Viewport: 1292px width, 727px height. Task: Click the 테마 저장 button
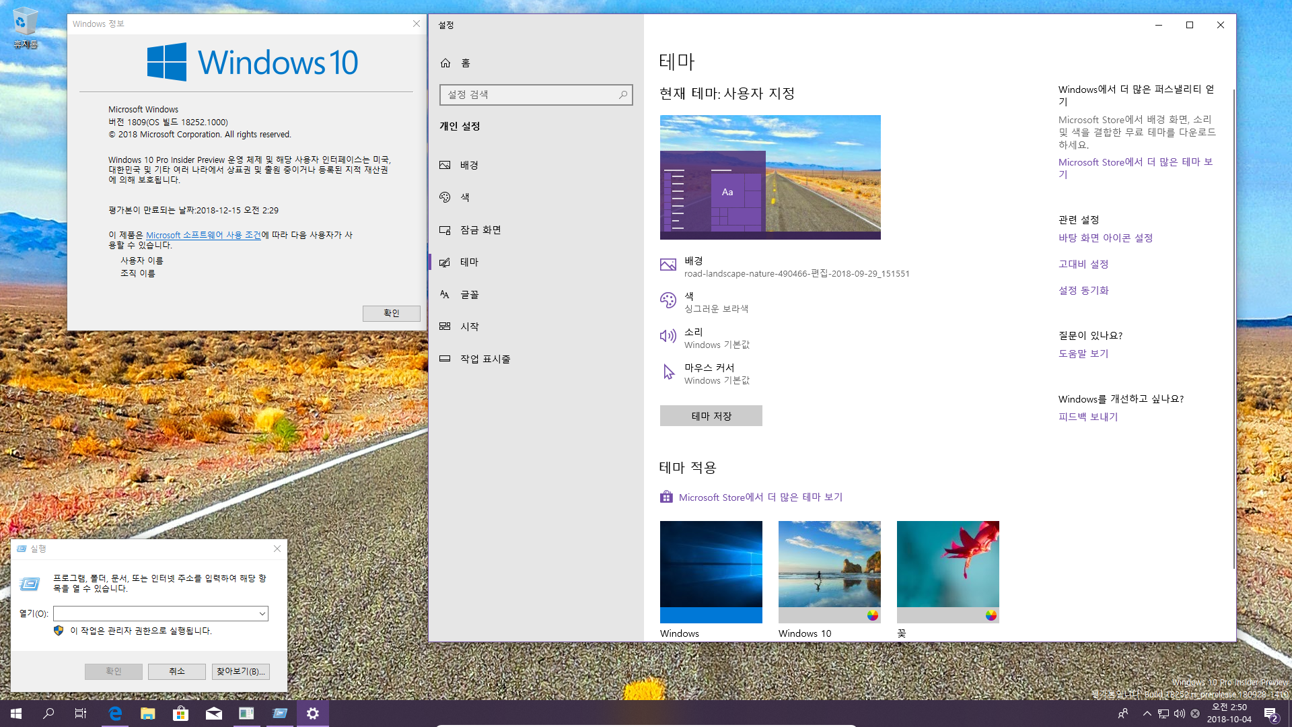click(x=711, y=416)
